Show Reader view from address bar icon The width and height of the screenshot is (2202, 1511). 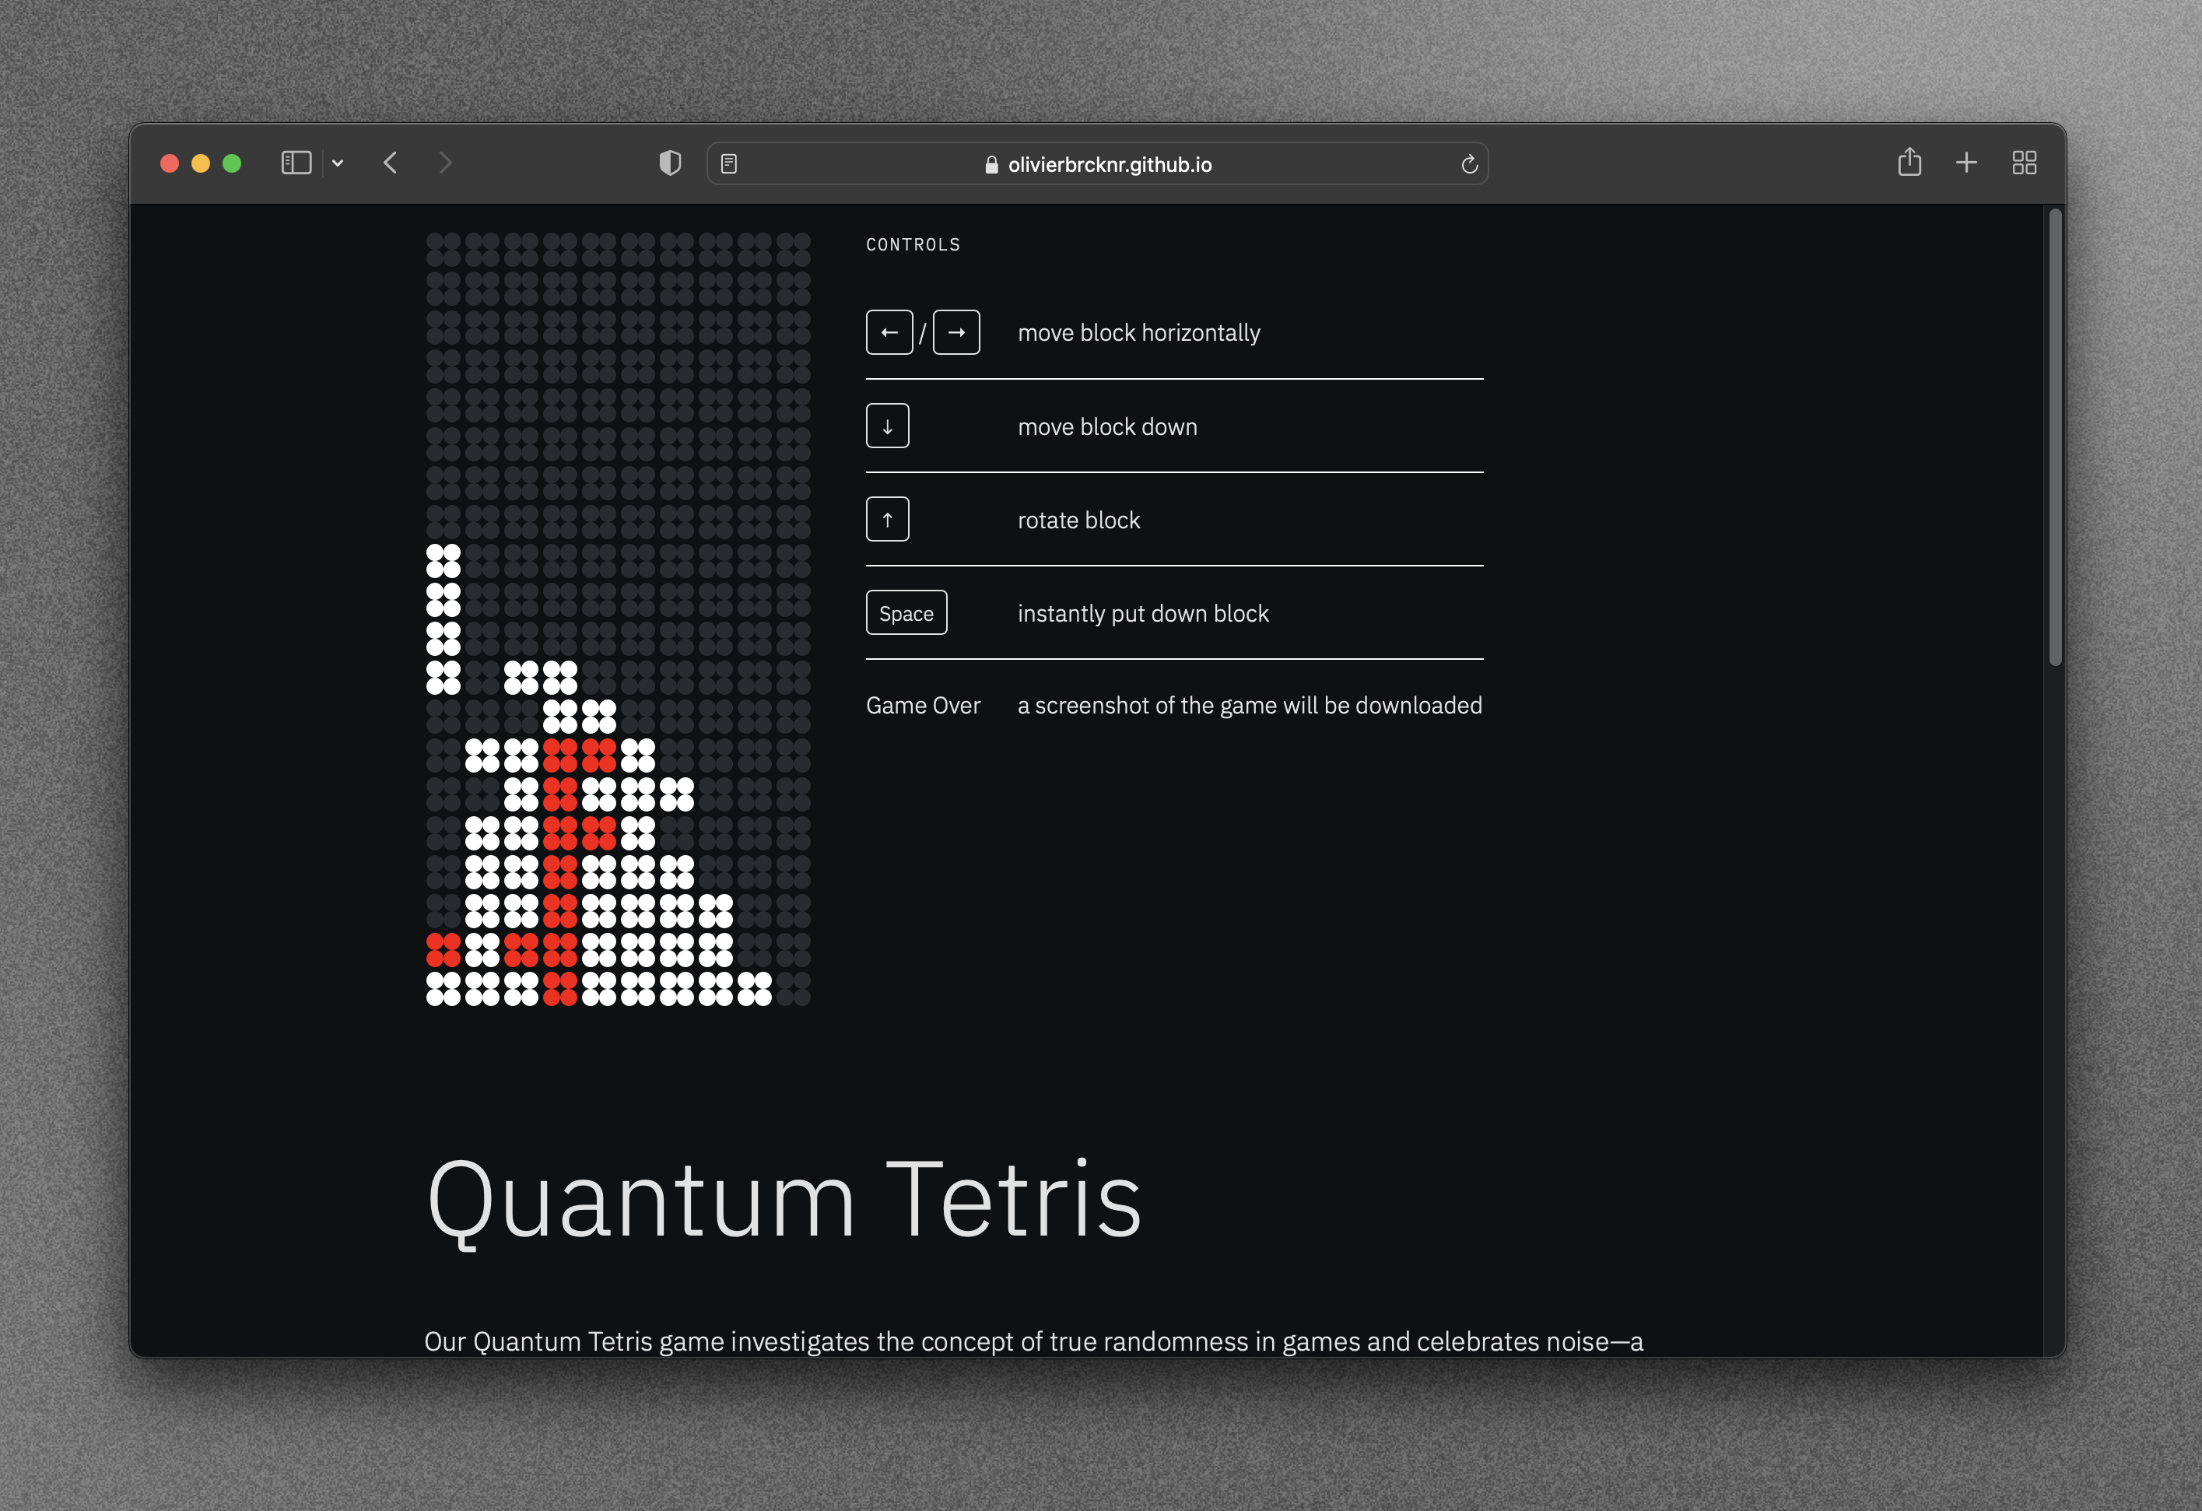pos(728,164)
